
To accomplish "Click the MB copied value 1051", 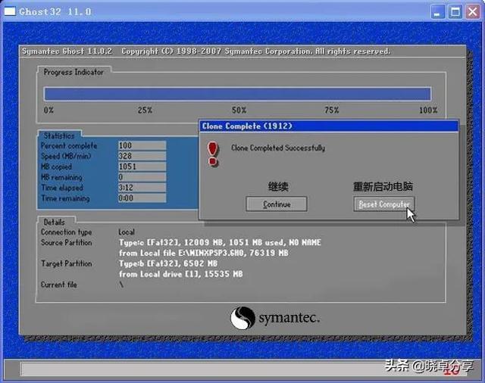I will [142, 167].
